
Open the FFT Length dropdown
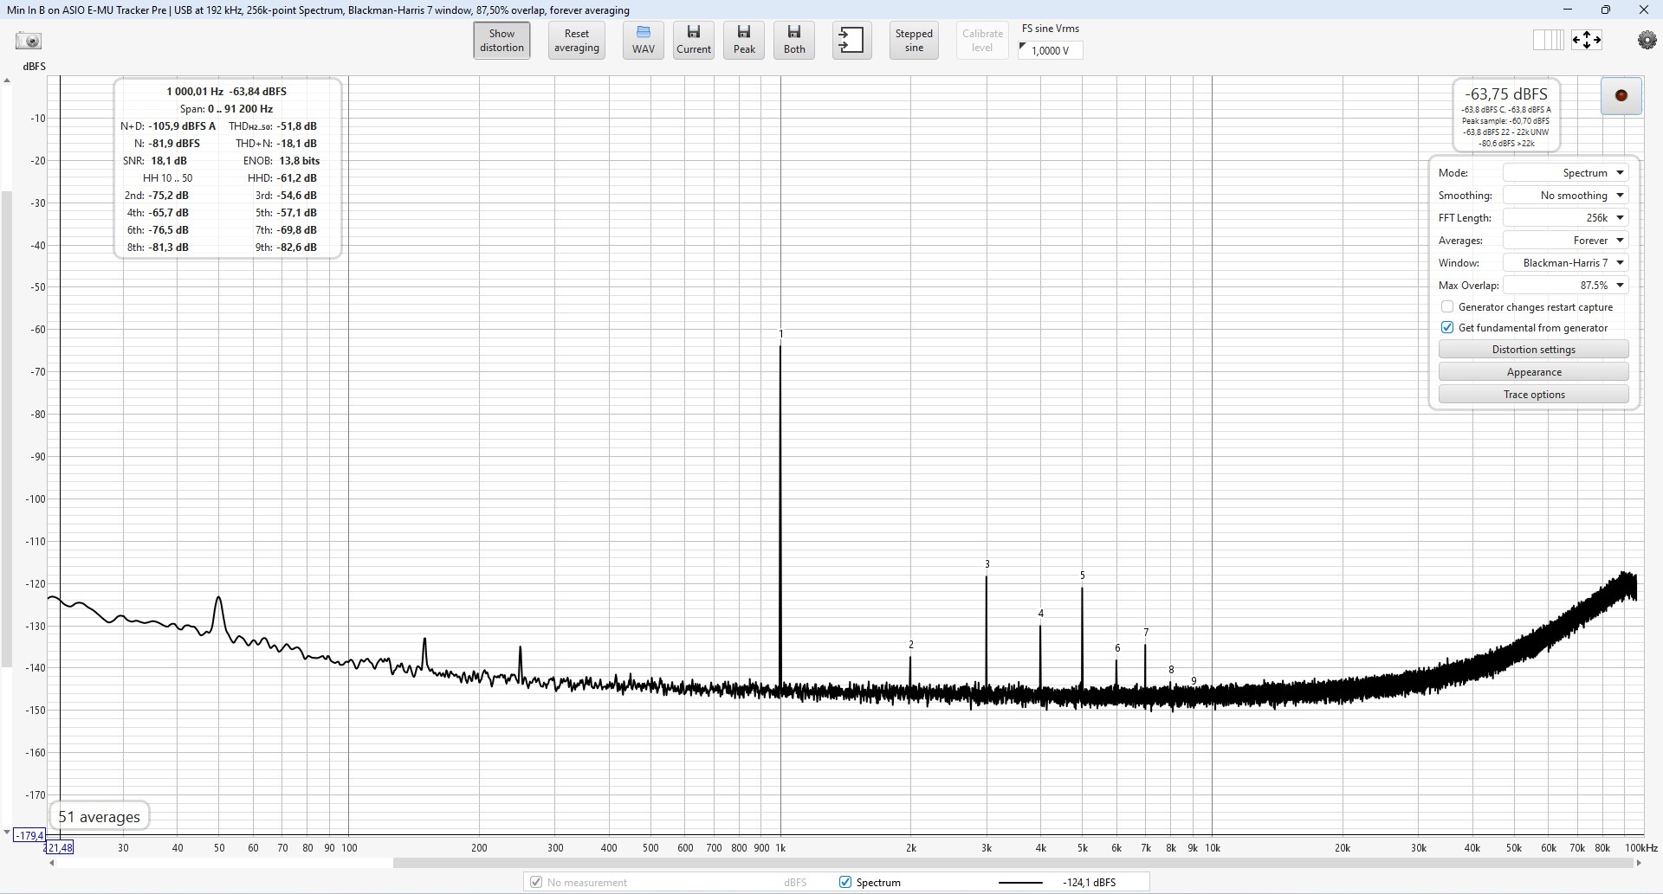[1565, 217]
